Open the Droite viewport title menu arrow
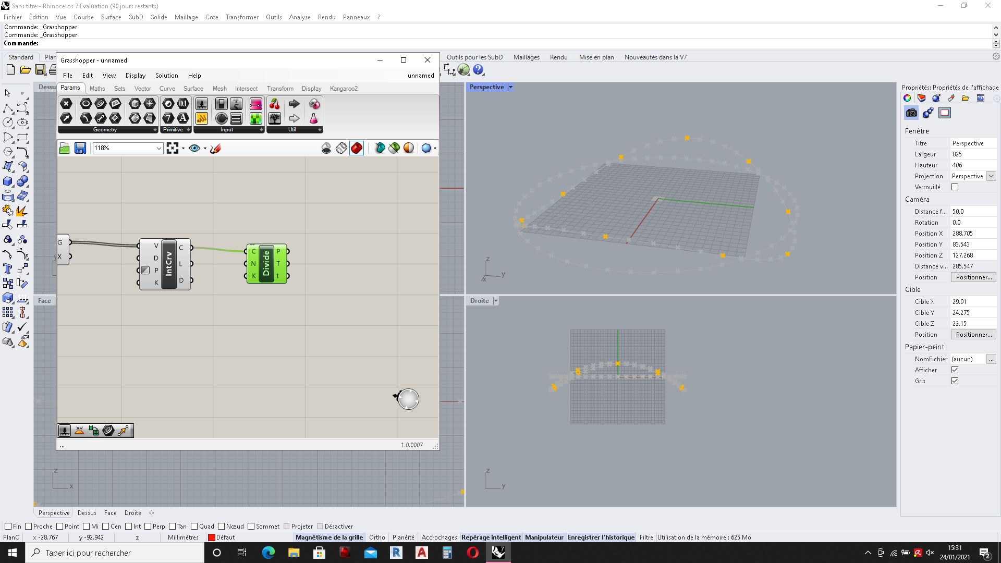Screen dimensions: 1001x563 pyautogui.click(x=496, y=301)
